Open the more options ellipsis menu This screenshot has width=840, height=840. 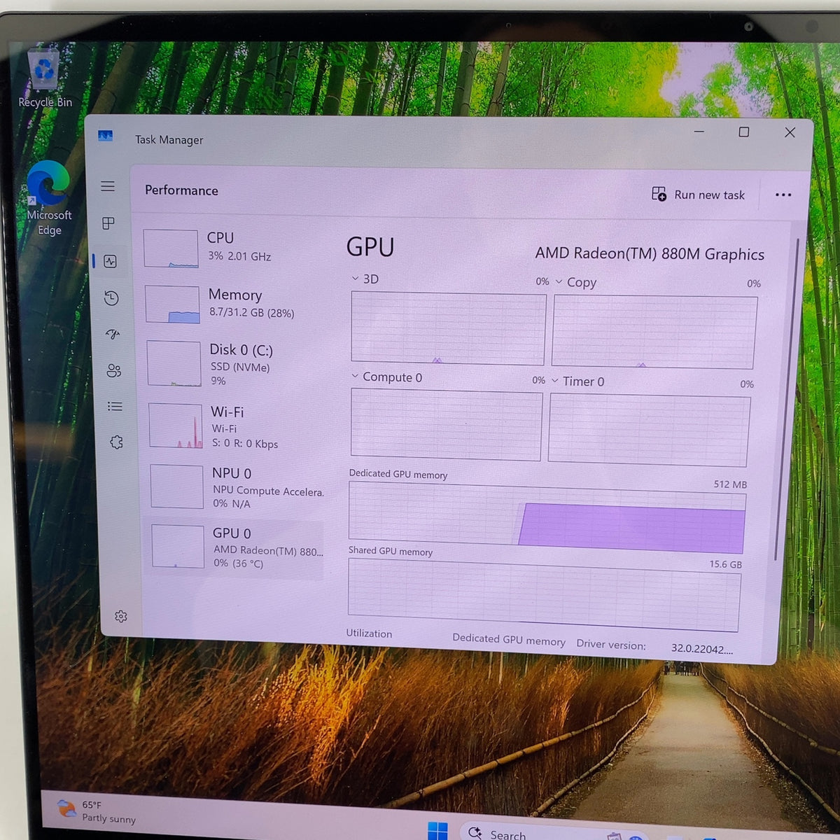pos(783,195)
